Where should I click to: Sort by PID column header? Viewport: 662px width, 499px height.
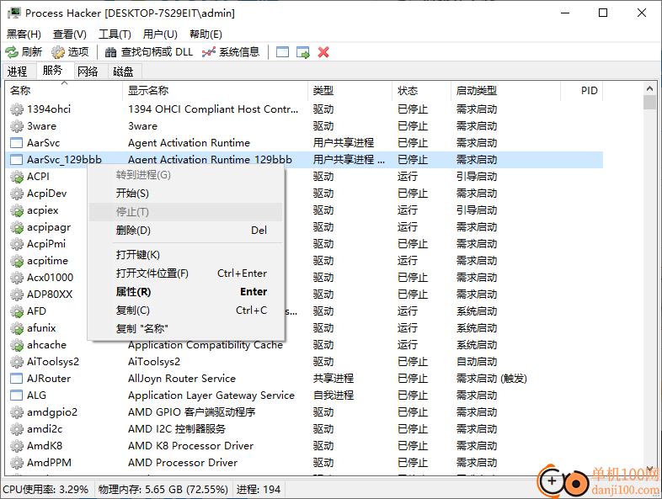pos(582,91)
